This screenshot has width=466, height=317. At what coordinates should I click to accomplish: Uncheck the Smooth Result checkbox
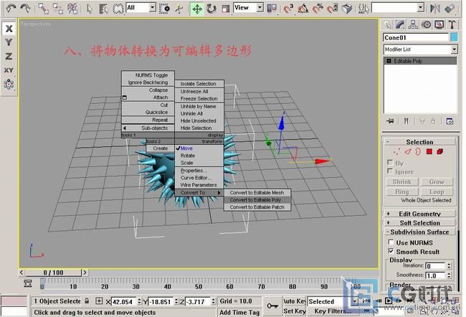pos(391,251)
